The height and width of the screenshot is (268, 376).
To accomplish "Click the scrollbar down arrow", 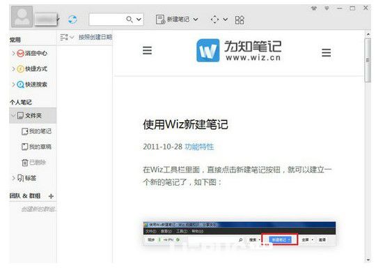I will click(x=368, y=260).
